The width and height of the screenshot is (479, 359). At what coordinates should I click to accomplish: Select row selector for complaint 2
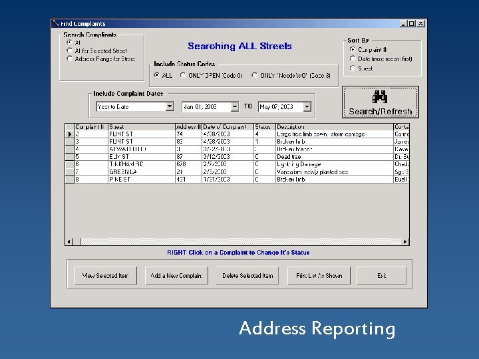[x=70, y=134]
